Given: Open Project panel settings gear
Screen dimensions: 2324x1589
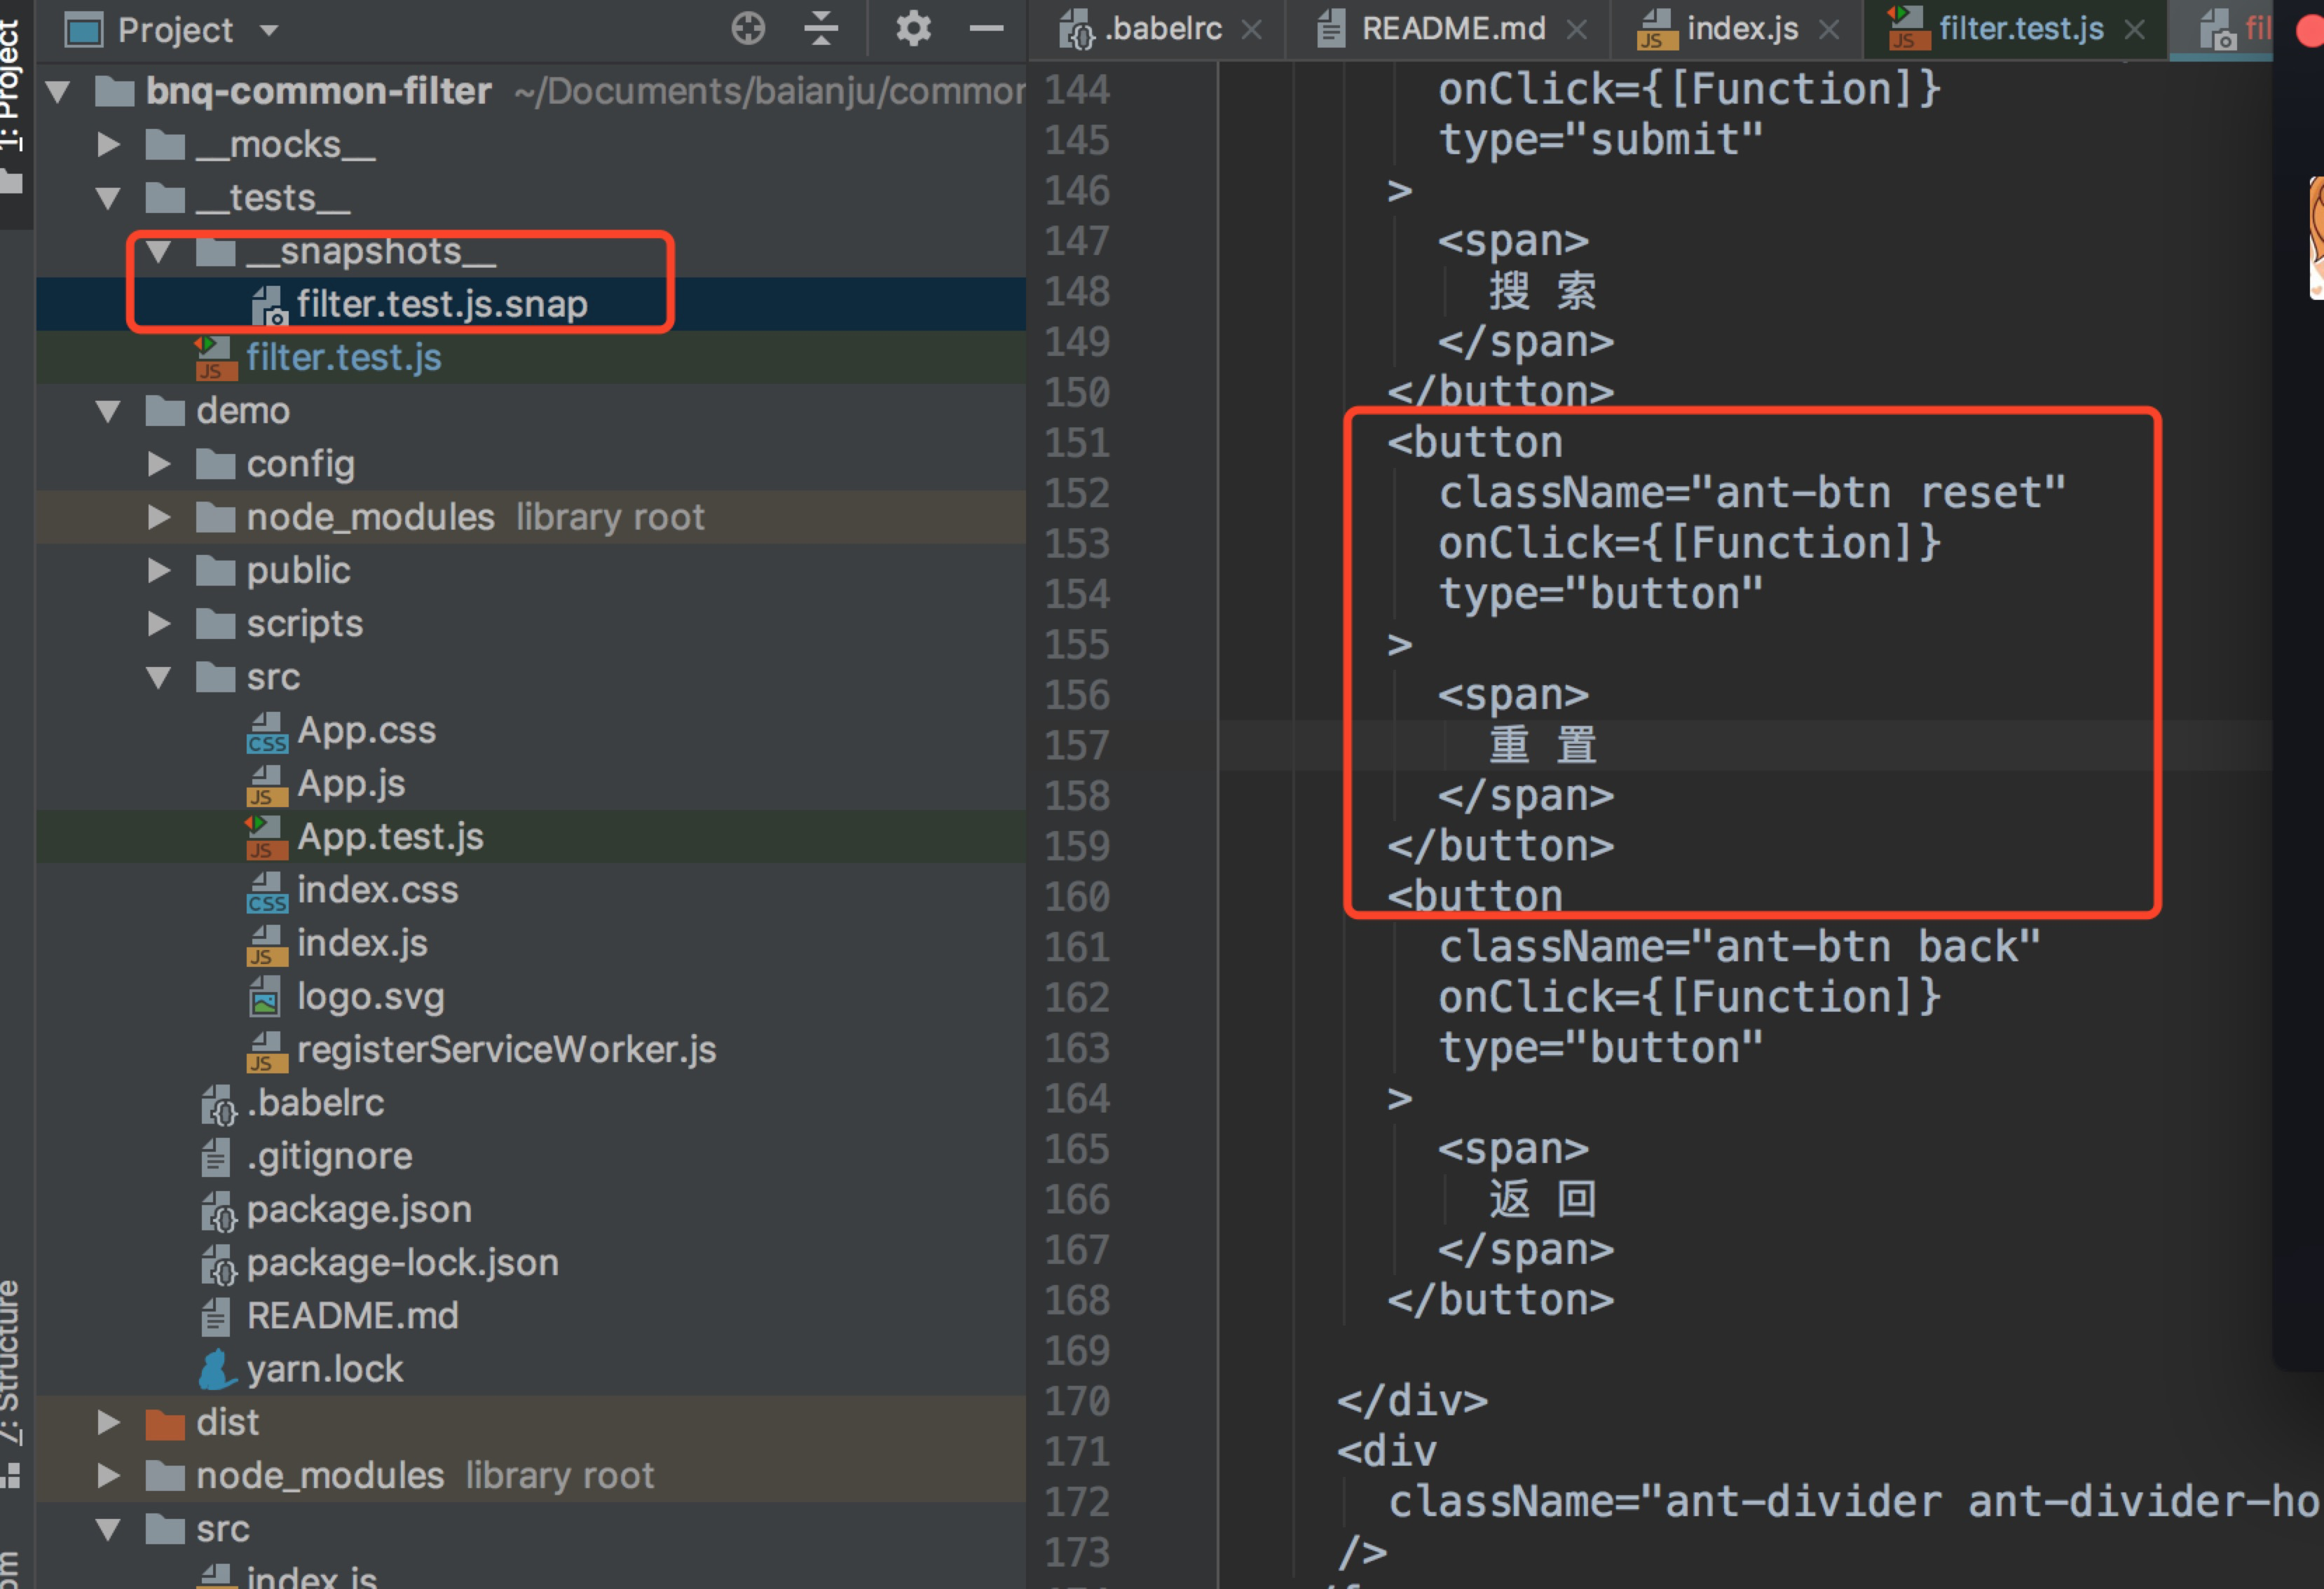Looking at the screenshot, I should point(913,29).
